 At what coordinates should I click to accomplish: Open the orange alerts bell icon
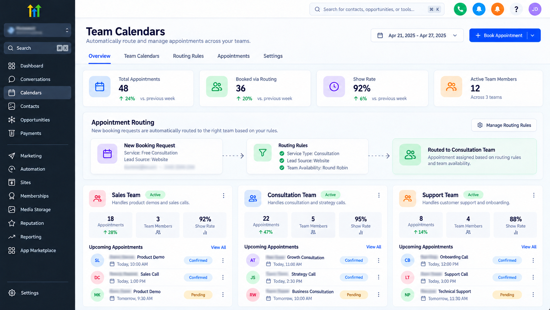coord(497,9)
